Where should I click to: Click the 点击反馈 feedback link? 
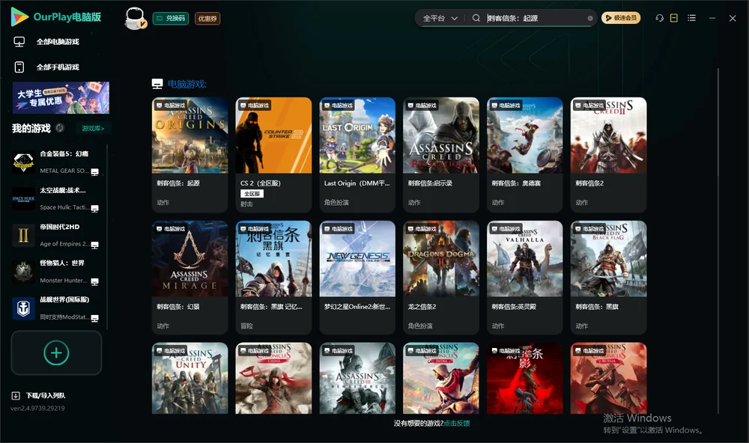click(x=457, y=423)
